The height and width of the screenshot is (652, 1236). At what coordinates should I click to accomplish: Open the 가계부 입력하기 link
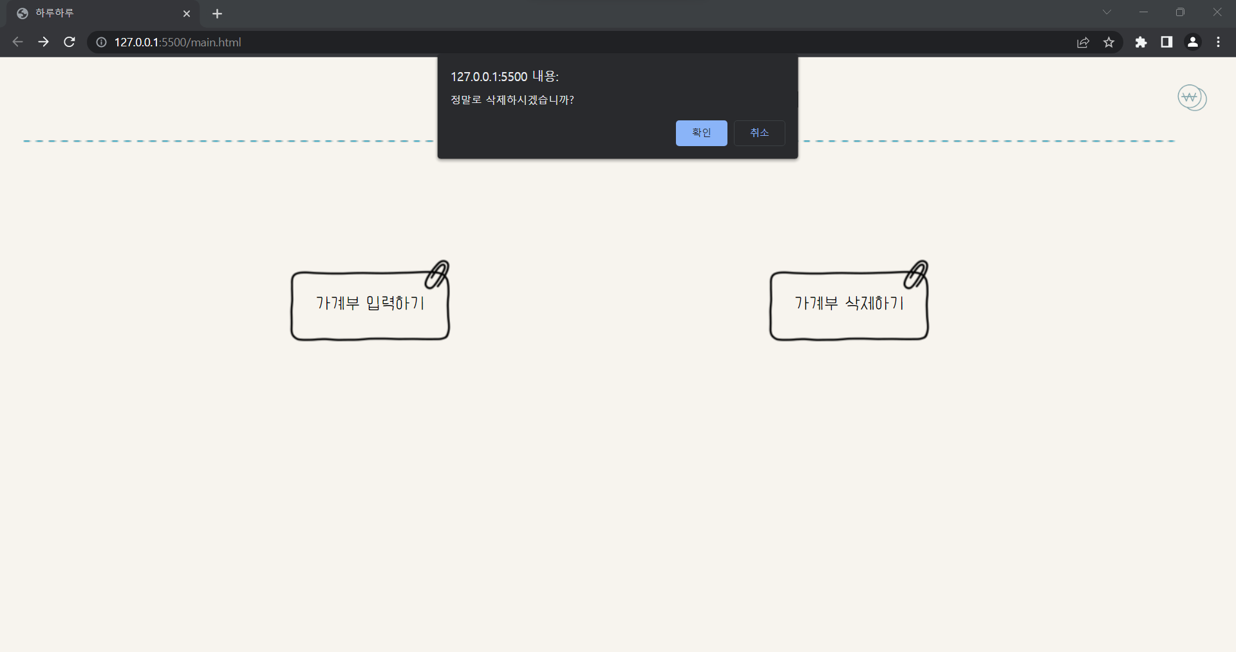[370, 303]
